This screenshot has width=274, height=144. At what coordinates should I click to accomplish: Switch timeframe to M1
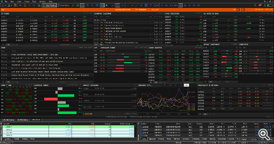tap(162, 5)
